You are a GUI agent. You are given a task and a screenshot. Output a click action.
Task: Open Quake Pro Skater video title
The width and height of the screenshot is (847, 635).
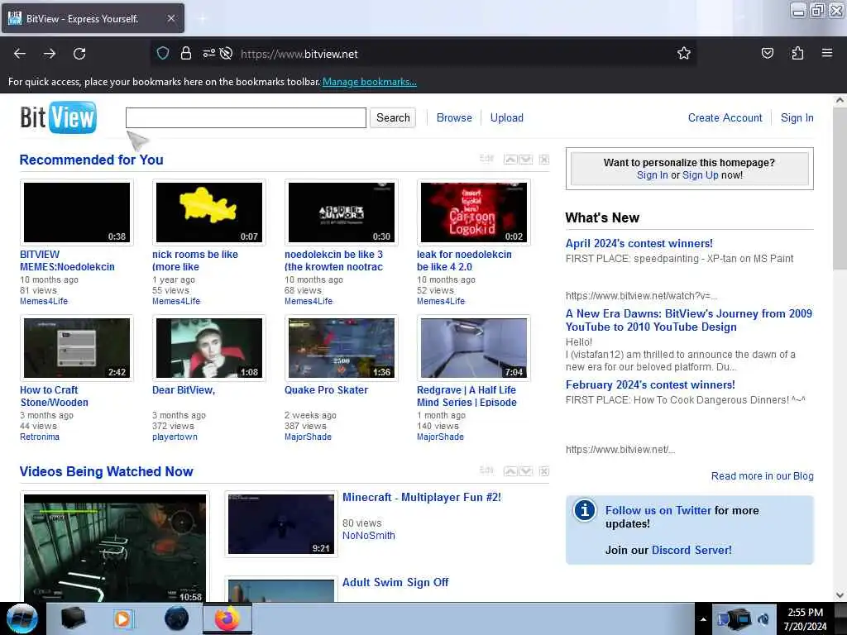[x=326, y=390]
